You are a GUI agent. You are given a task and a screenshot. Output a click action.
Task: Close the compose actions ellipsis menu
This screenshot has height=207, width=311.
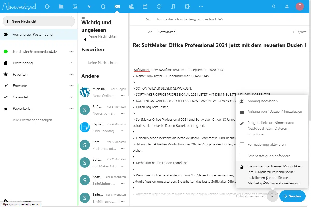coord(272,196)
